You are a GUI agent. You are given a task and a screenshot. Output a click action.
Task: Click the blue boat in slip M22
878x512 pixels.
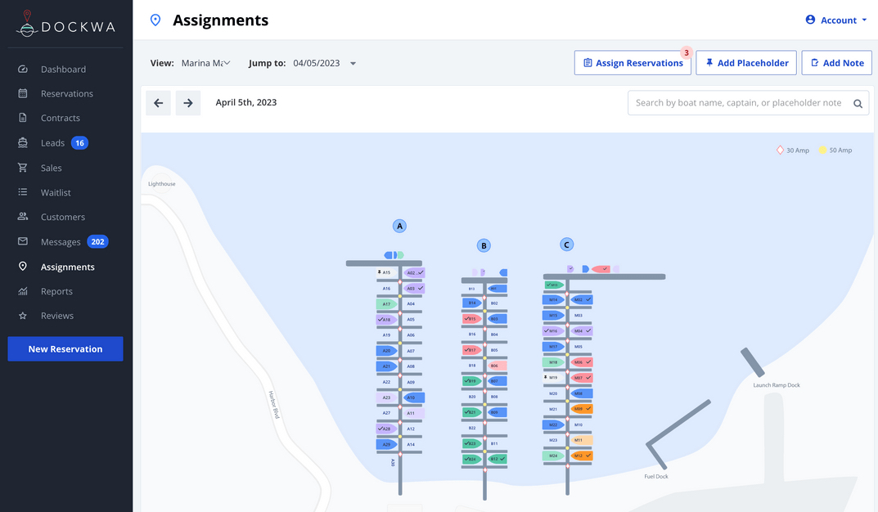pos(553,424)
